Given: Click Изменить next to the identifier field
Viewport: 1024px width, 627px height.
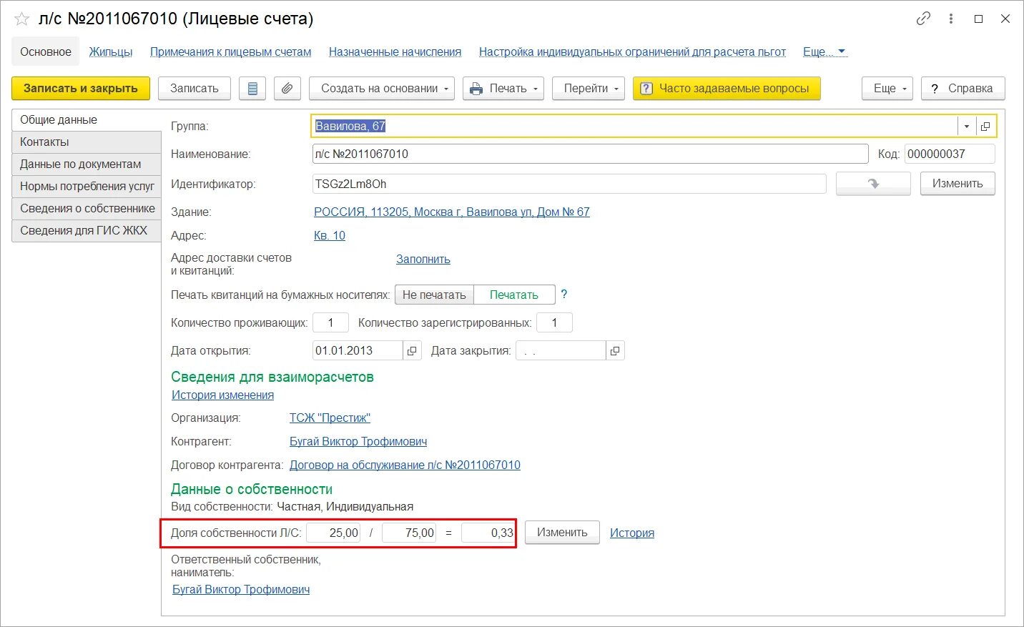Looking at the screenshot, I should pyautogui.click(x=957, y=184).
